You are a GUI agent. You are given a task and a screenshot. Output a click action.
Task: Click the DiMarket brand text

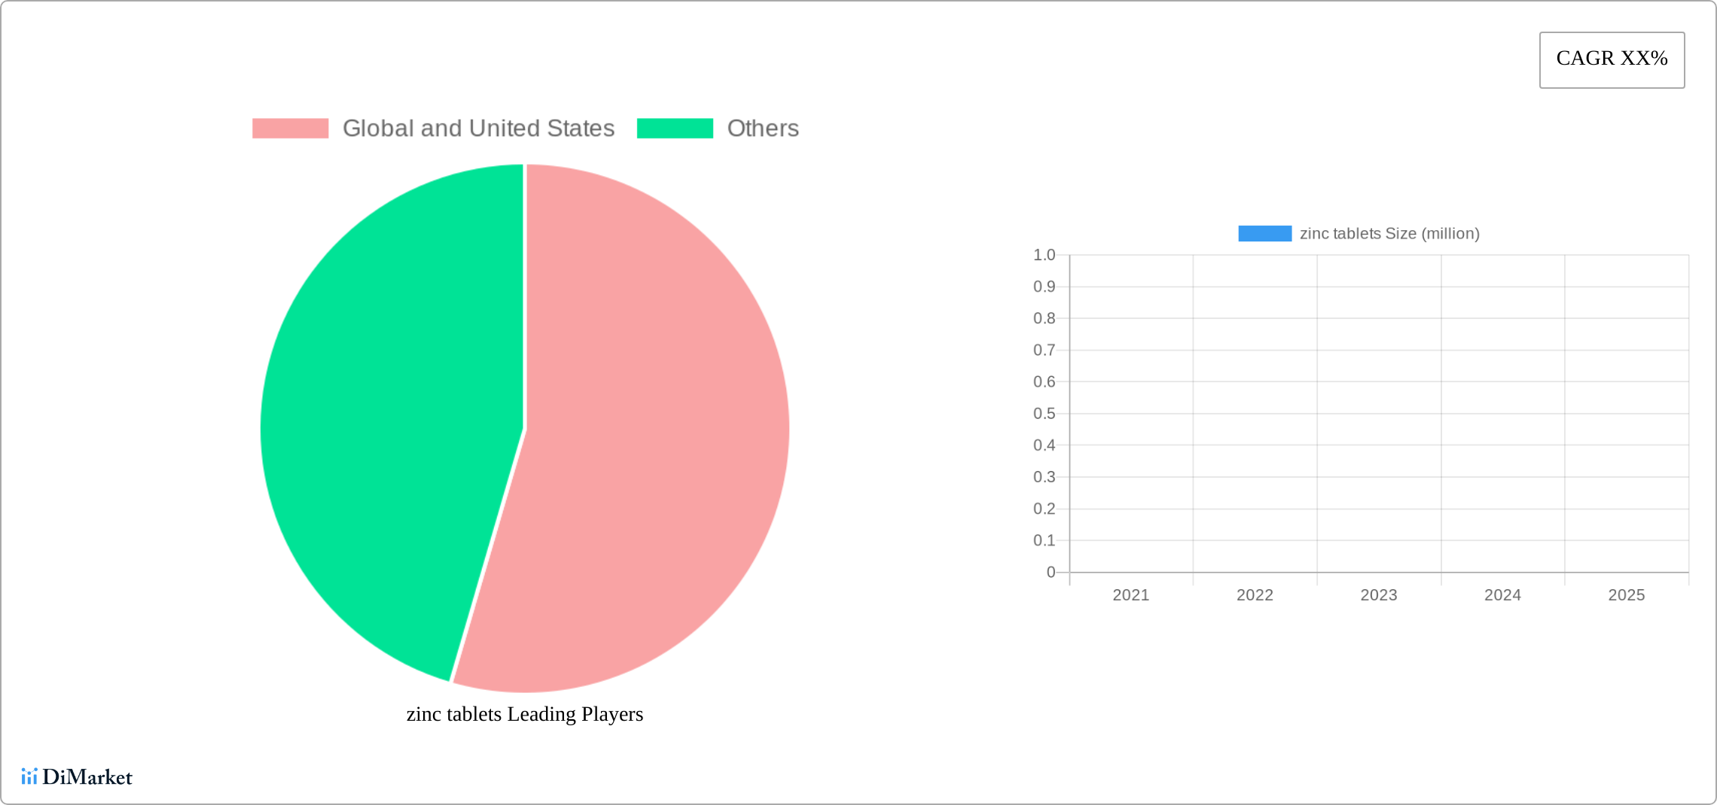pyautogui.click(x=87, y=777)
